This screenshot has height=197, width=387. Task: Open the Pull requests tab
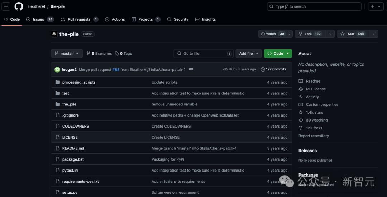(78, 19)
